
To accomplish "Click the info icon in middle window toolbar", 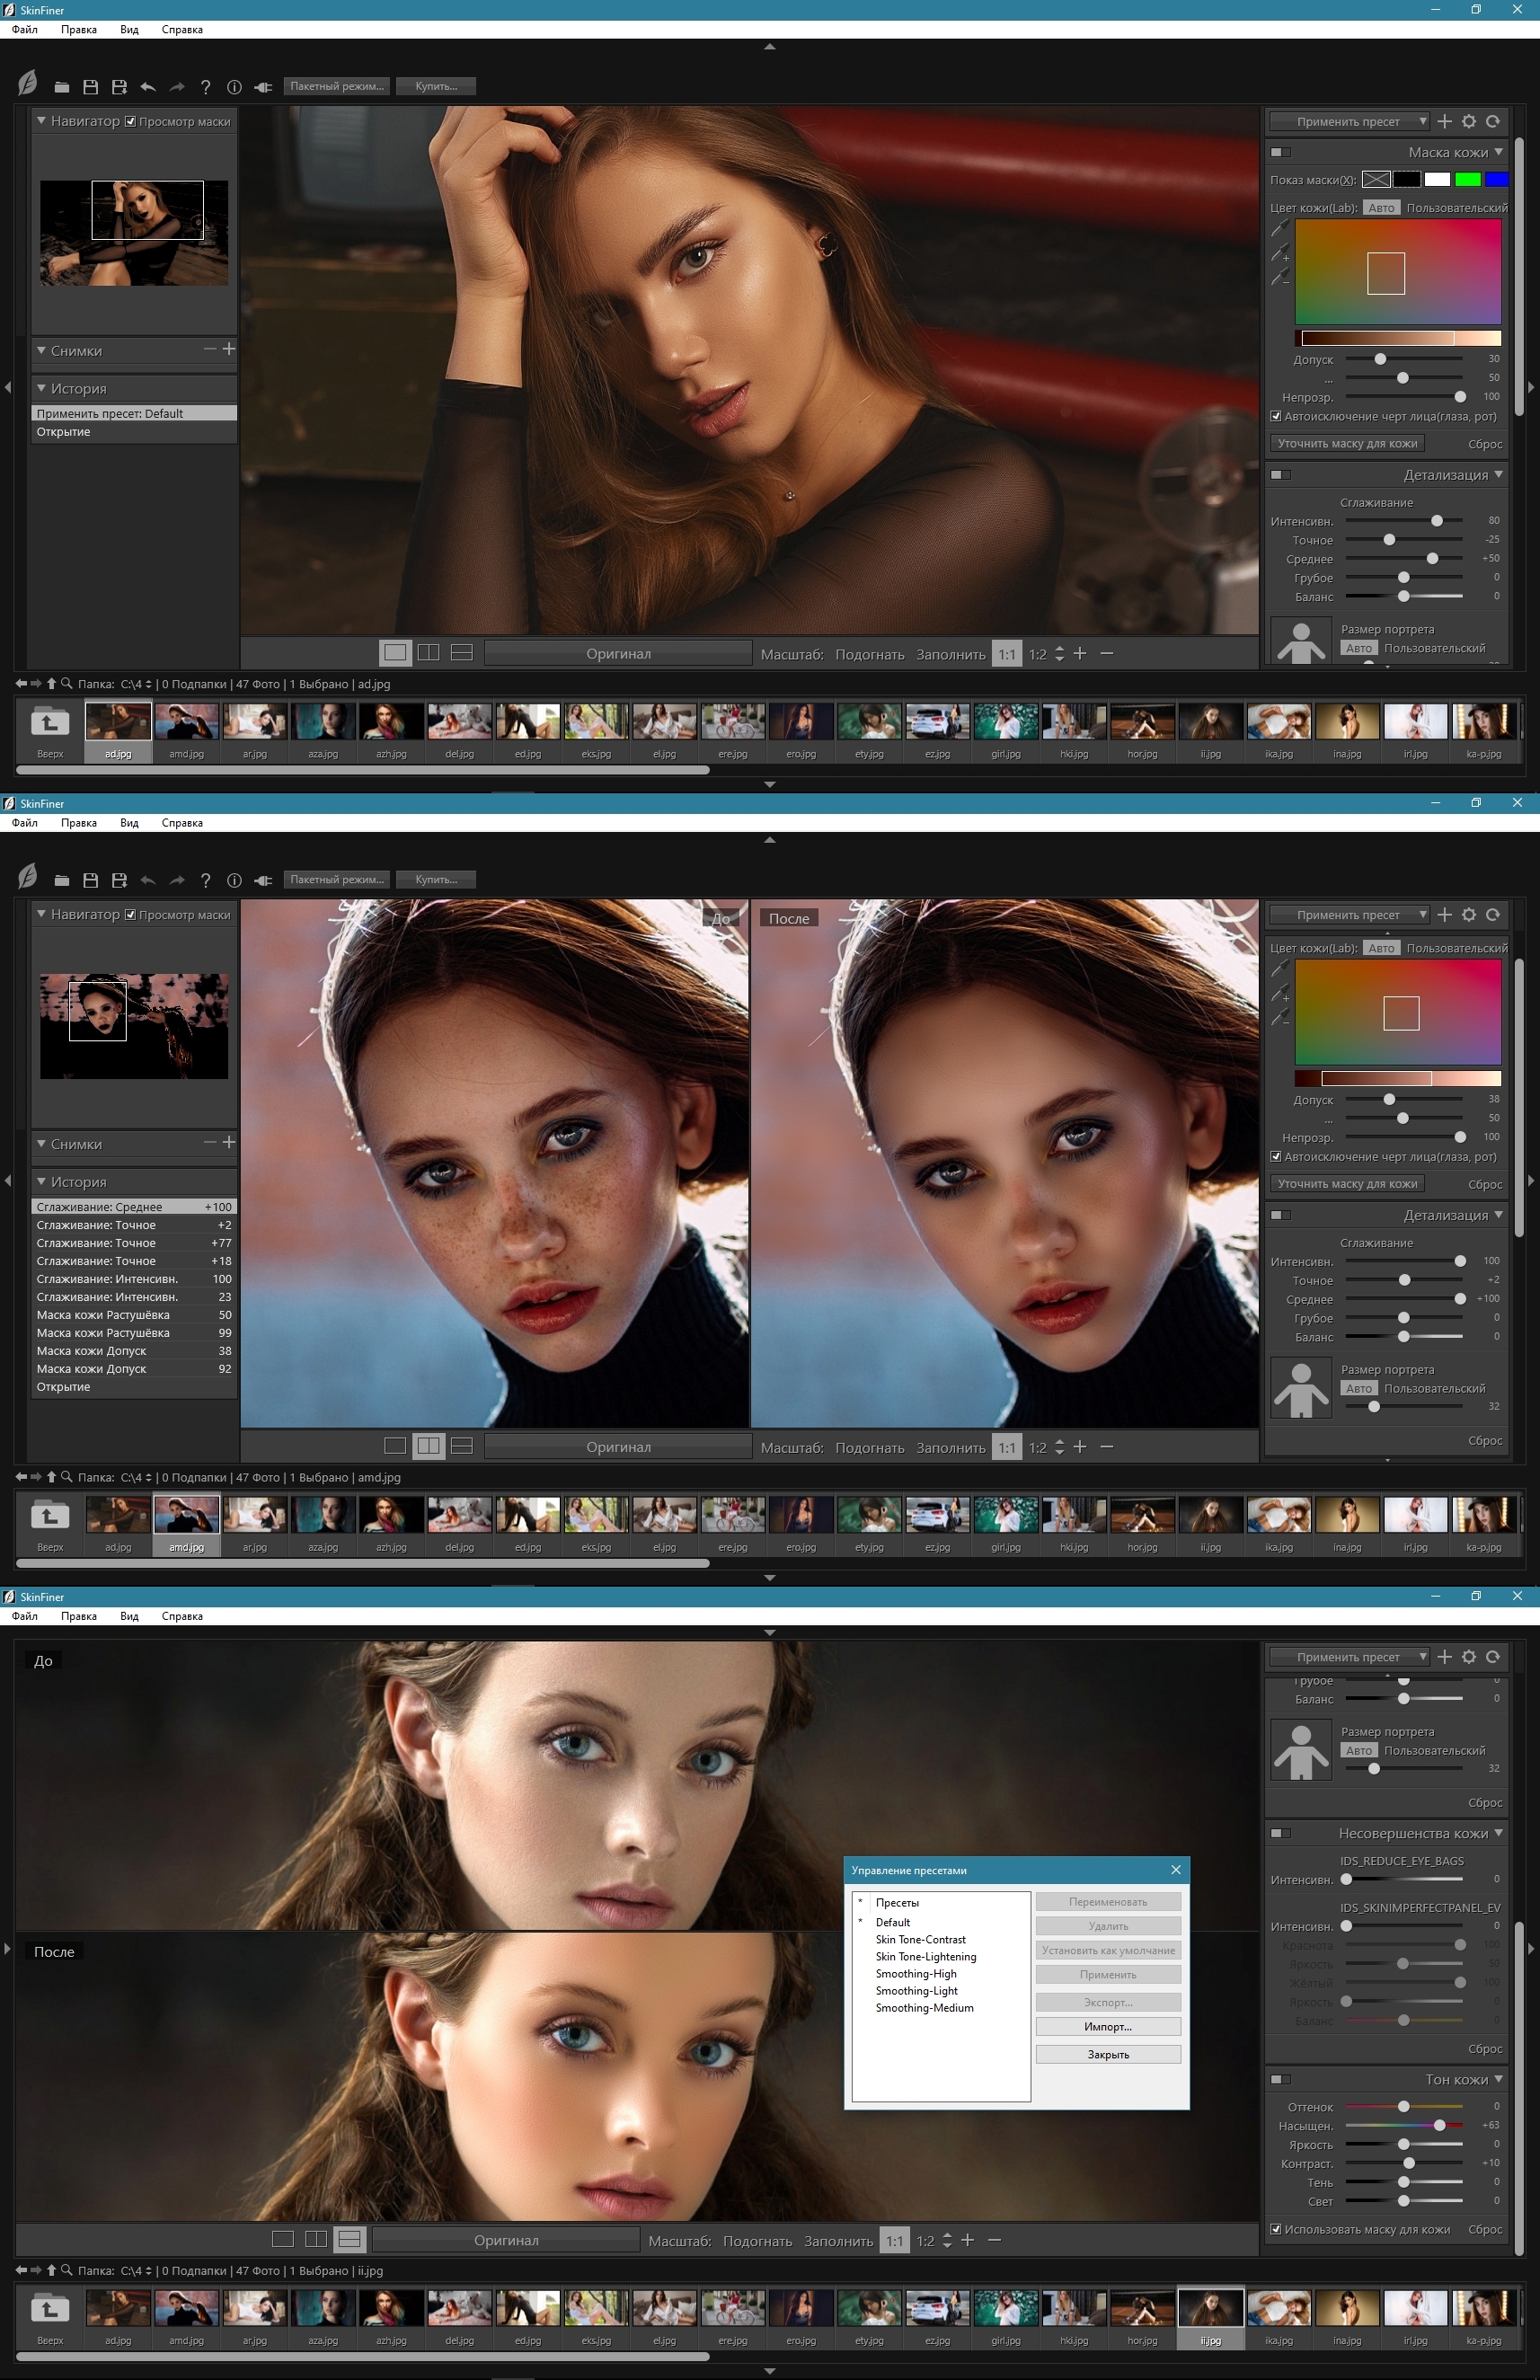I will [234, 880].
